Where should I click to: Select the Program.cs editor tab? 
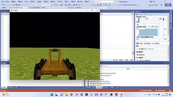pos(5,11)
